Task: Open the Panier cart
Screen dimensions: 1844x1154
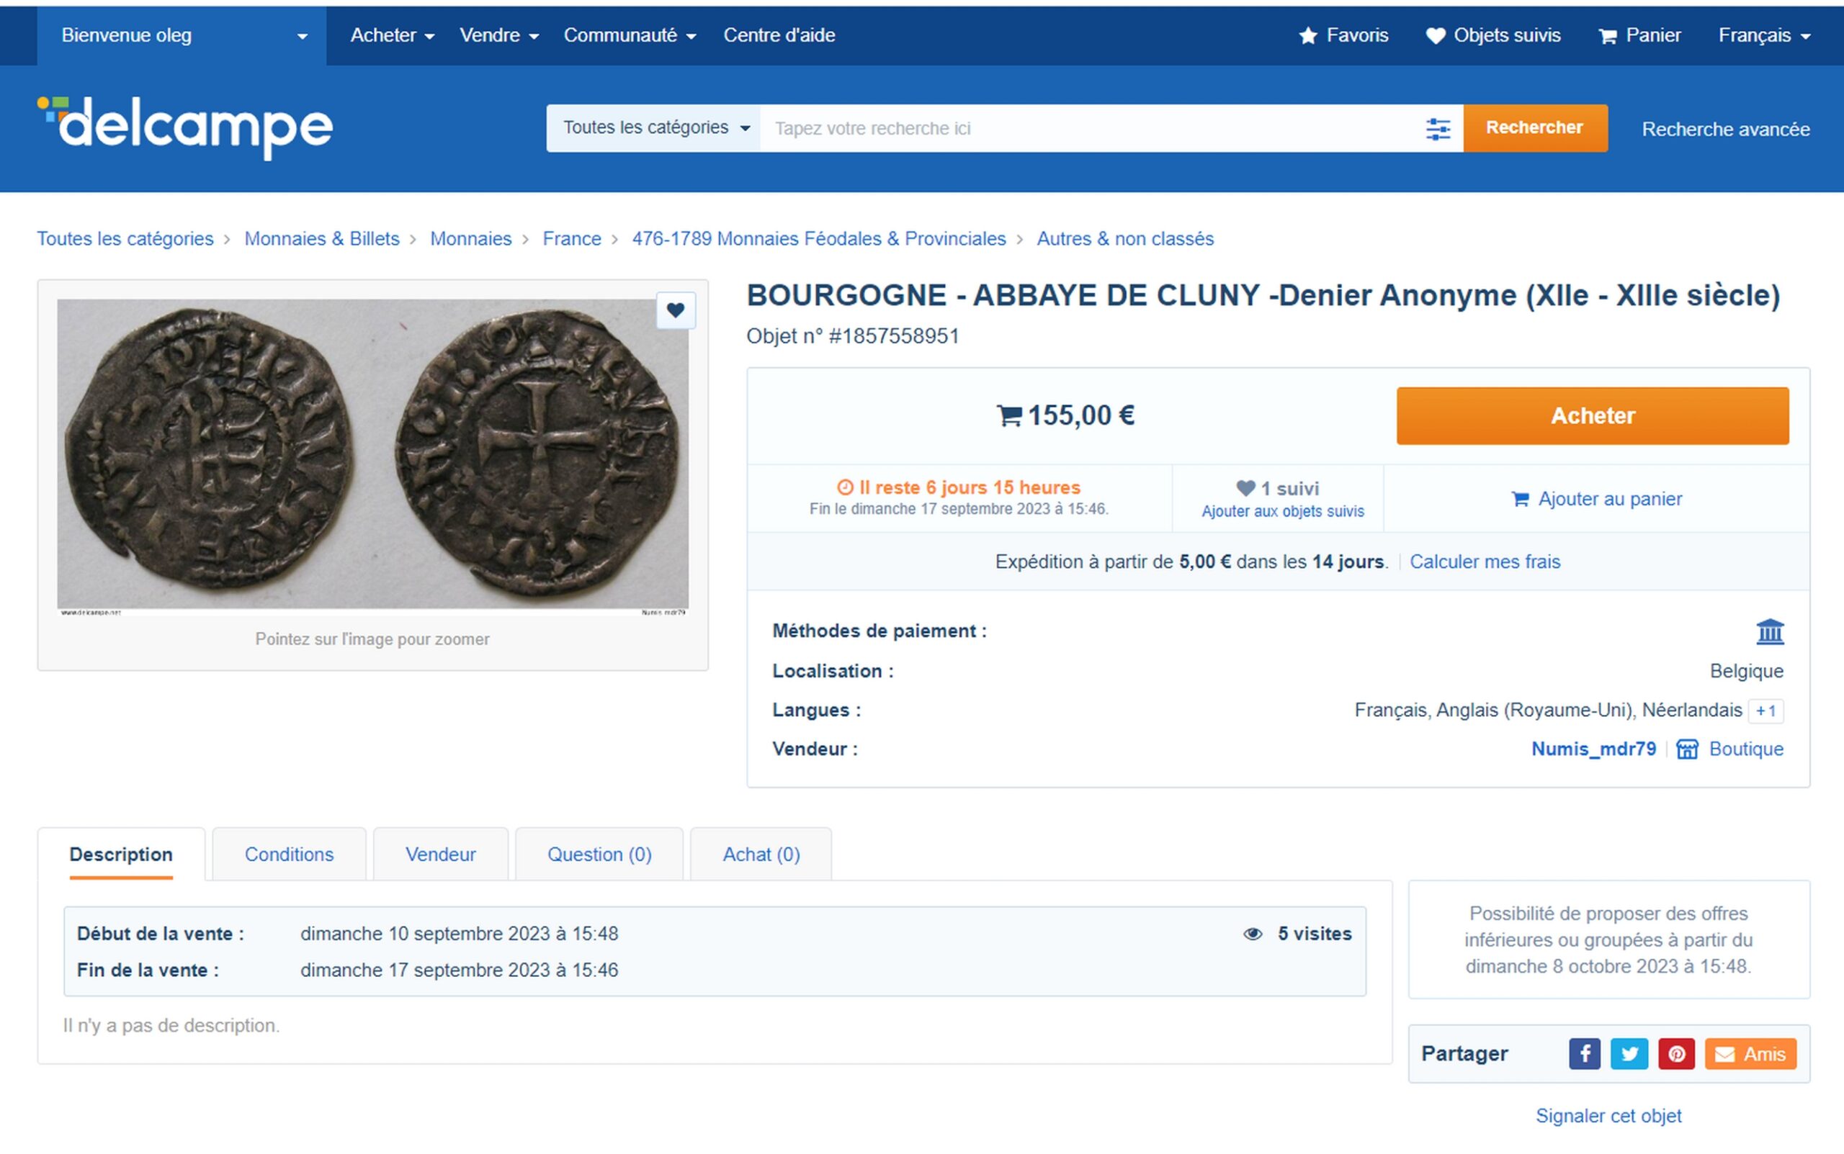Action: [x=1639, y=35]
